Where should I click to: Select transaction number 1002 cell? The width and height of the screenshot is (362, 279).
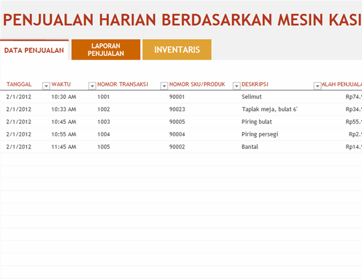point(104,109)
